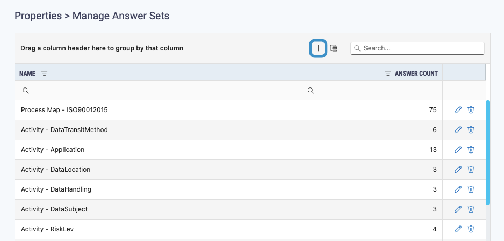Click the blue vertical scrollbar thumb
Screen dimensions: 504x241
pyautogui.click(x=488, y=152)
